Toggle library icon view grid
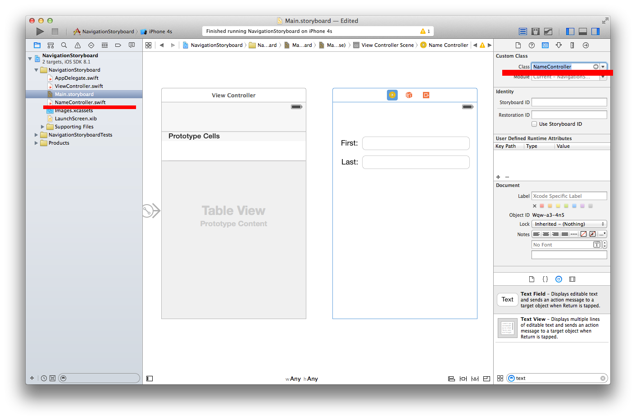636x420 pixels. (x=500, y=378)
